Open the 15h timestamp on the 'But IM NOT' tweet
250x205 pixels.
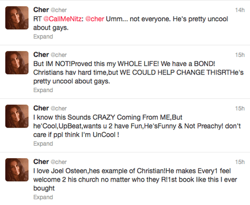(x=240, y=55)
